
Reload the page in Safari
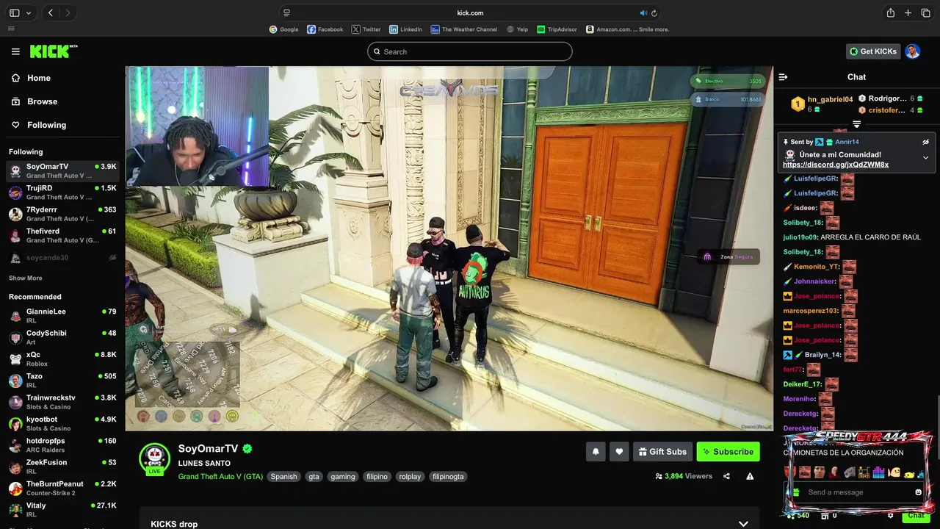point(654,12)
